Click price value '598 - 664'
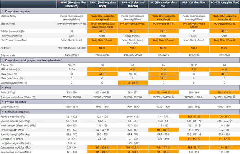 click(x=194, y=93)
